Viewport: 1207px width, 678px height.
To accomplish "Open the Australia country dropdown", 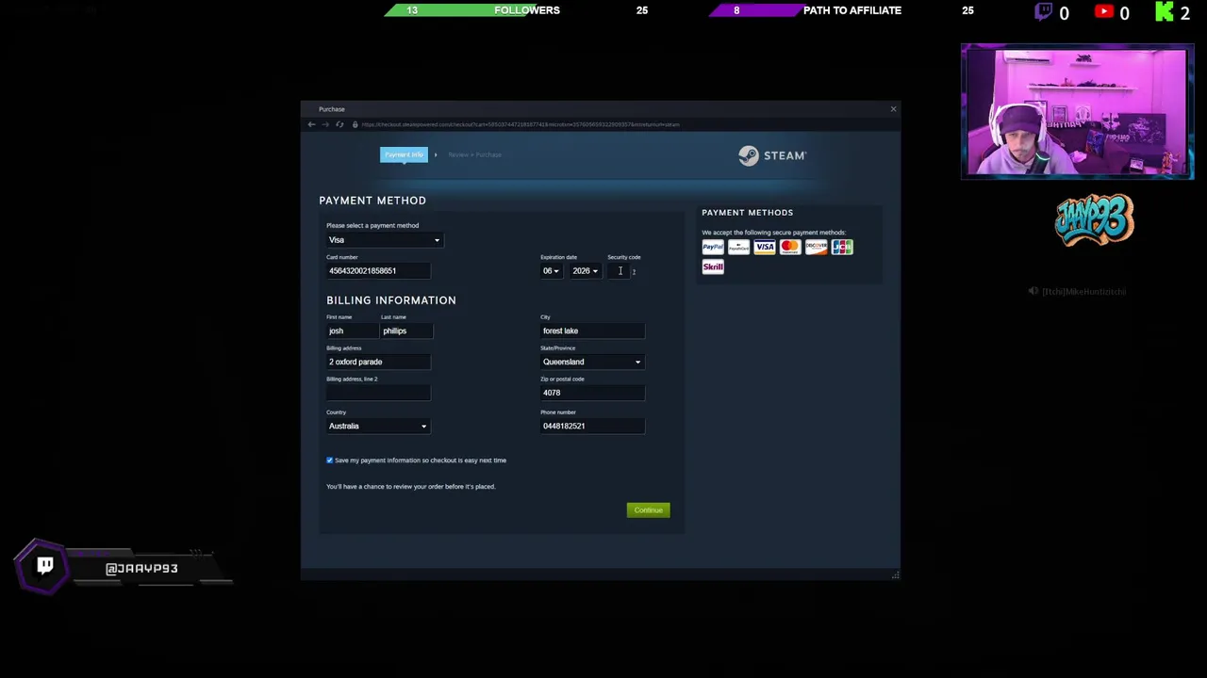I will (378, 426).
